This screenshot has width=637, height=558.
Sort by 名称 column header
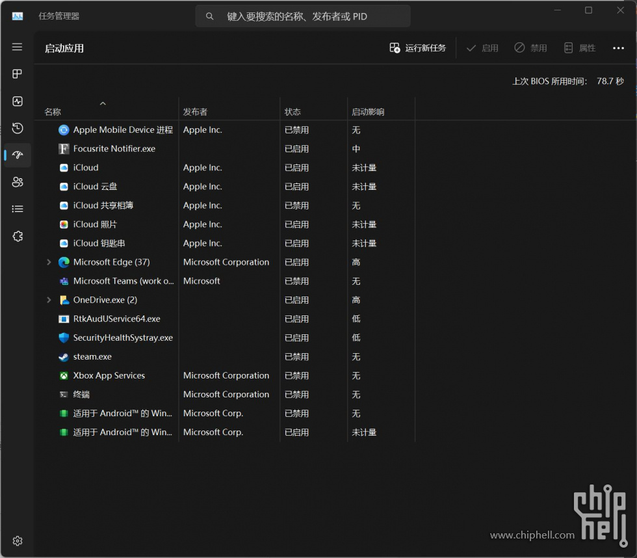pyautogui.click(x=53, y=112)
